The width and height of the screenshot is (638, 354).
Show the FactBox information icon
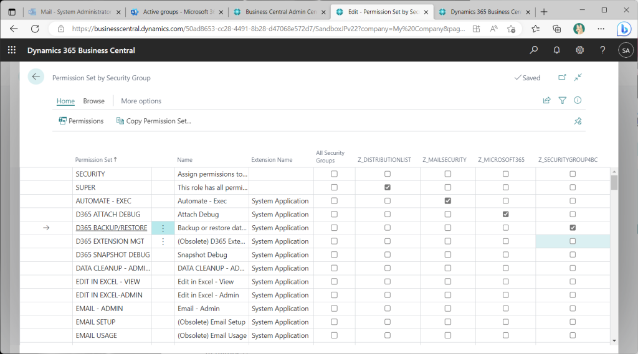[x=578, y=100]
